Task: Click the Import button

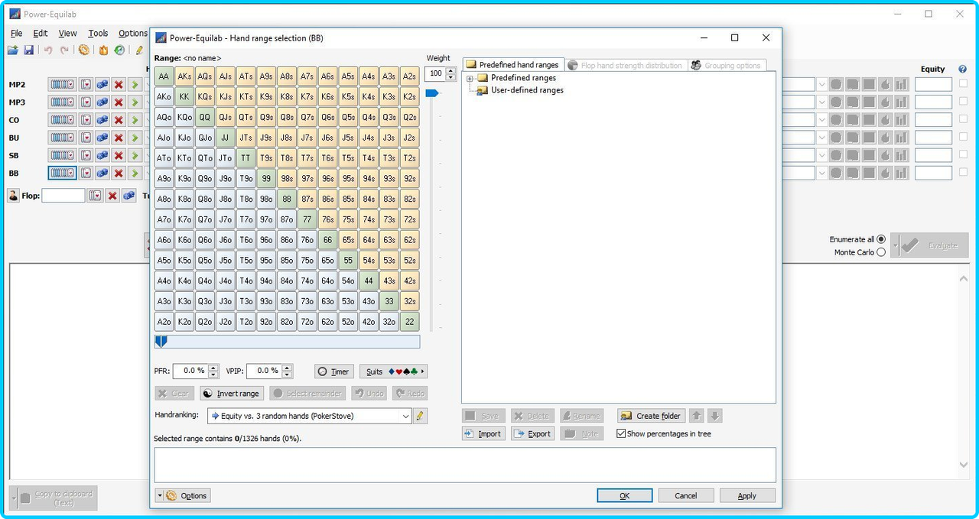Action: click(483, 433)
